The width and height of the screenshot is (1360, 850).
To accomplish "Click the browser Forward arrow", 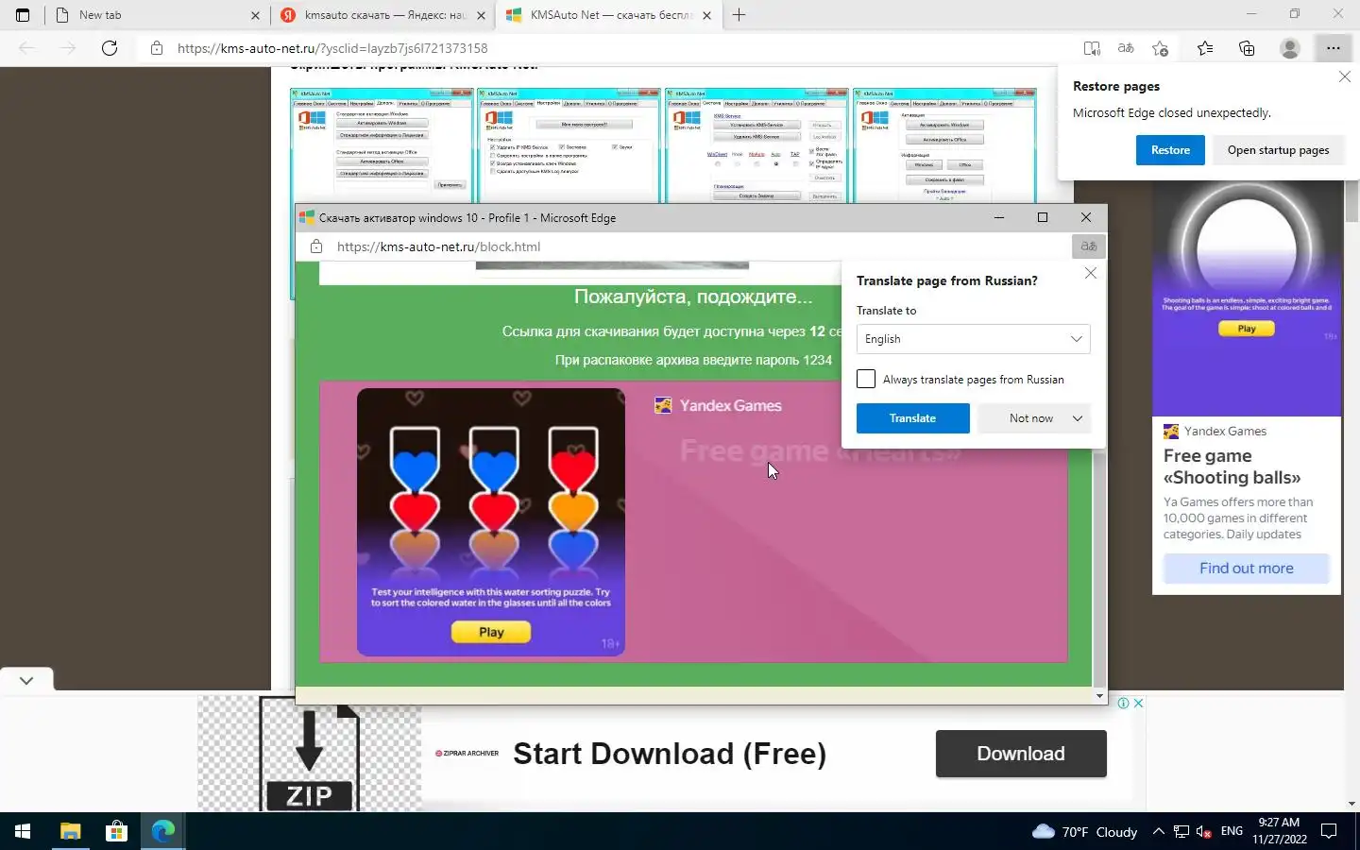I will click(68, 48).
